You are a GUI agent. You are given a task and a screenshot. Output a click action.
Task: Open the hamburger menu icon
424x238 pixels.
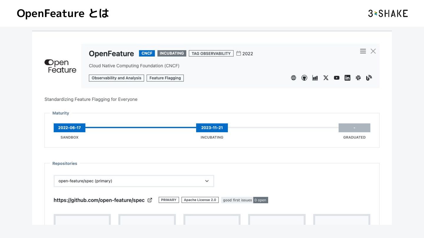coord(363,51)
